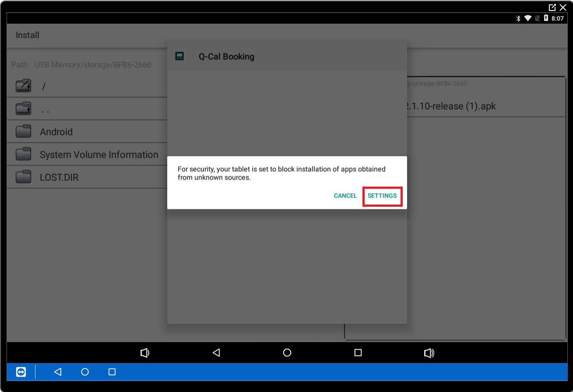Select the LOST.DIR row text
This screenshot has width=573, height=392.
[x=59, y=177]
